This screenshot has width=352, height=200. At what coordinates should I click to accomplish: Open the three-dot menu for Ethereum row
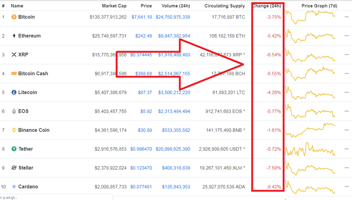click(346, 36)
